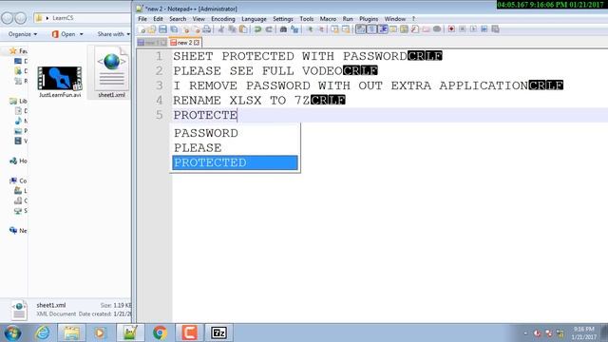608x342 pixels.
Task: Open the View menu
Action: [199, 19]
